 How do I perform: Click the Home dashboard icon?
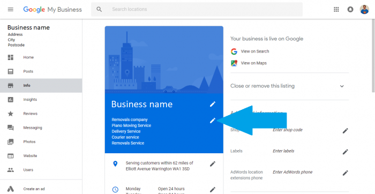click(x=11, y=57)
